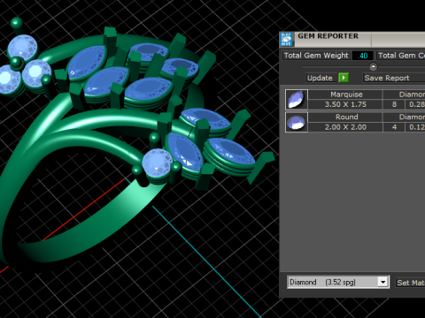Click the Gem Reporter panel icon
The height and width of the screenshot is (318, 425).
(x=286, y=40)
